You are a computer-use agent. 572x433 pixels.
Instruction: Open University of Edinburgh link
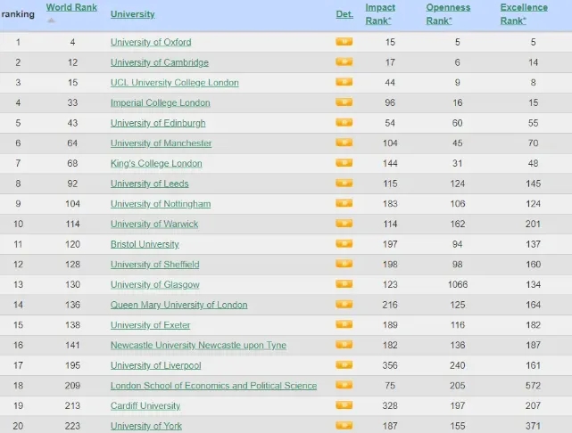158,123
